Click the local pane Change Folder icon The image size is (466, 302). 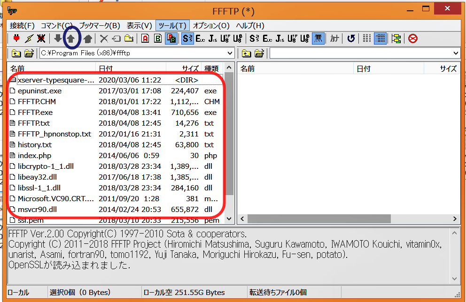tap(29, 53)
